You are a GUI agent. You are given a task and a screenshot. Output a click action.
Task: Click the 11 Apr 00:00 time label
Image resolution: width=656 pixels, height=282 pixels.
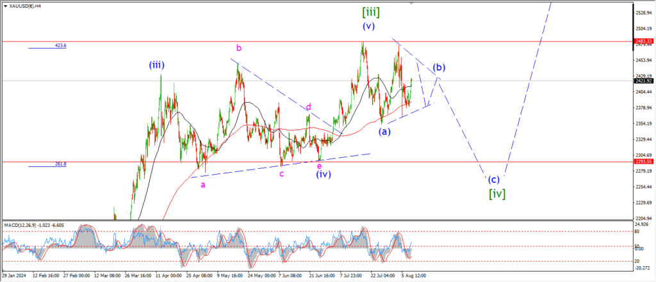168,276
